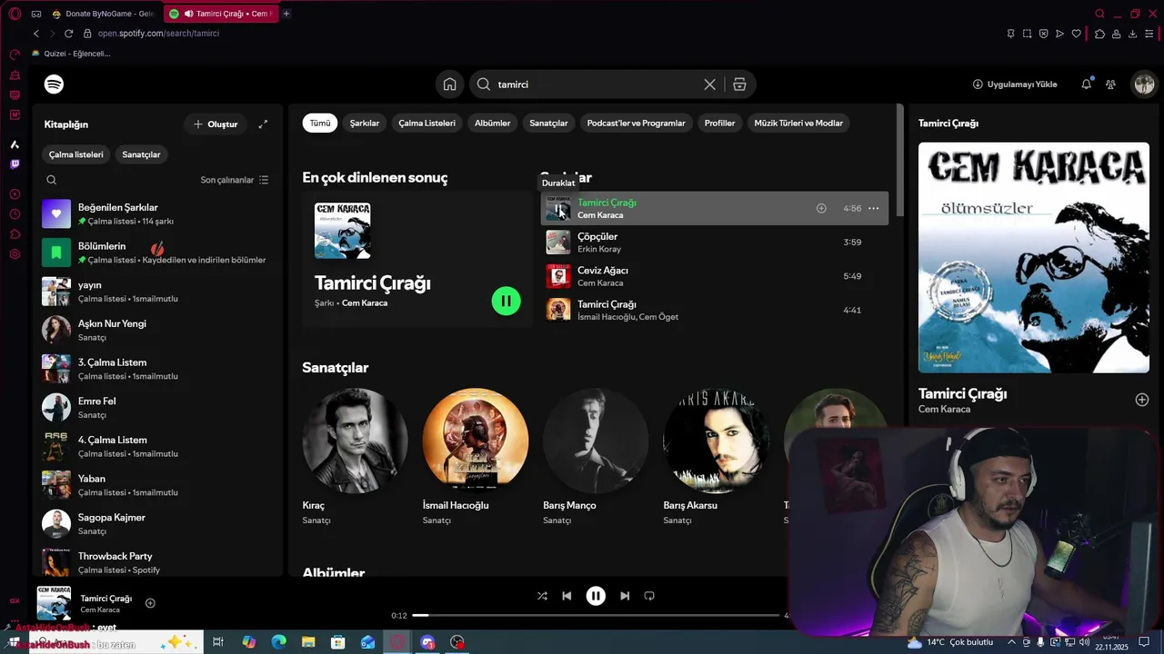The image size is (1164, 654).
Task: Click the Ölümsüzler album cover in right panel
Action: pos(1034,257)
